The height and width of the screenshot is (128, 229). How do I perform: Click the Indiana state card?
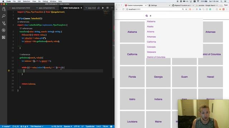pos(158,99)
